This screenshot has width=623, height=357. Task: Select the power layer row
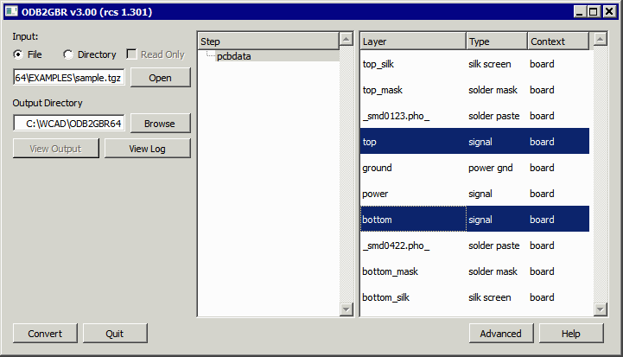pos(474,194)
